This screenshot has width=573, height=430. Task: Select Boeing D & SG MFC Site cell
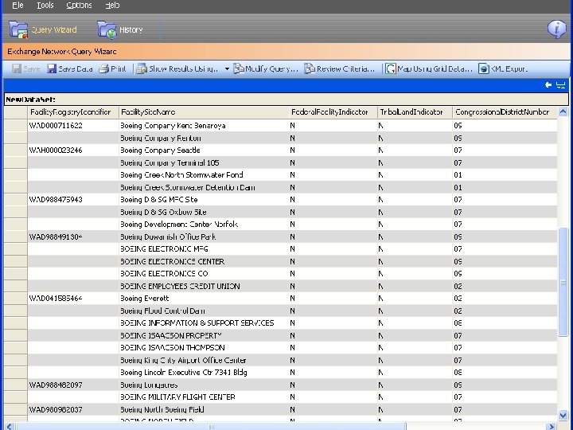click(x=204, y=200)
